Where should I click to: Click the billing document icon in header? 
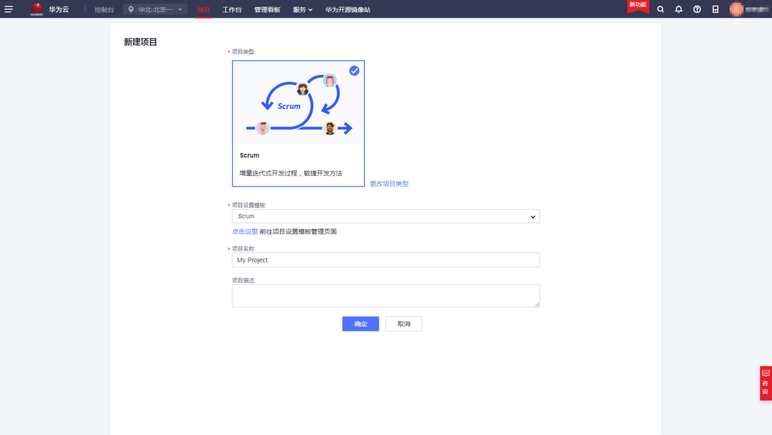tap(715, 9)
